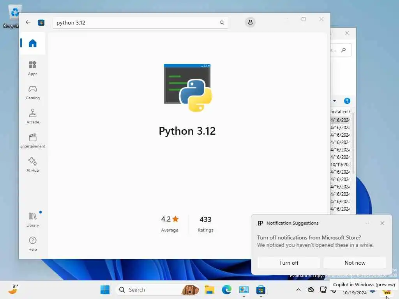Sort by Installed On column header
Viewport: 399px width, 299px height.
340,112
